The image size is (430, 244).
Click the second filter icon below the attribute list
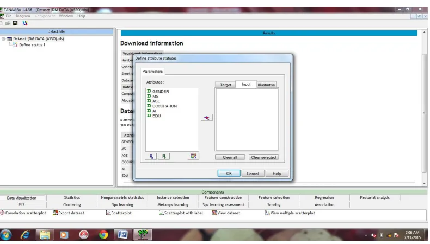(164, 156)
